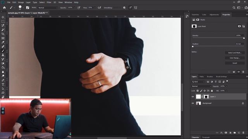Select the History Brush tool
Viewport: 248px width, 139px height.
[x=3, y=59]
